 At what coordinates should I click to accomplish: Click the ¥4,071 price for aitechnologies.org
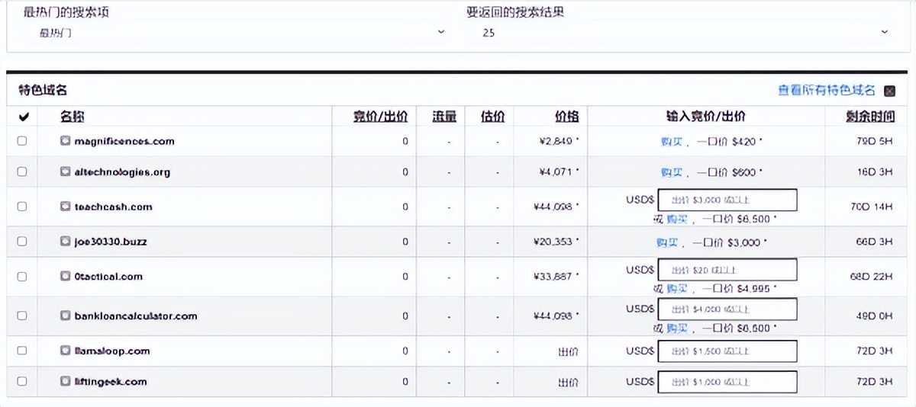pos(558,171)
